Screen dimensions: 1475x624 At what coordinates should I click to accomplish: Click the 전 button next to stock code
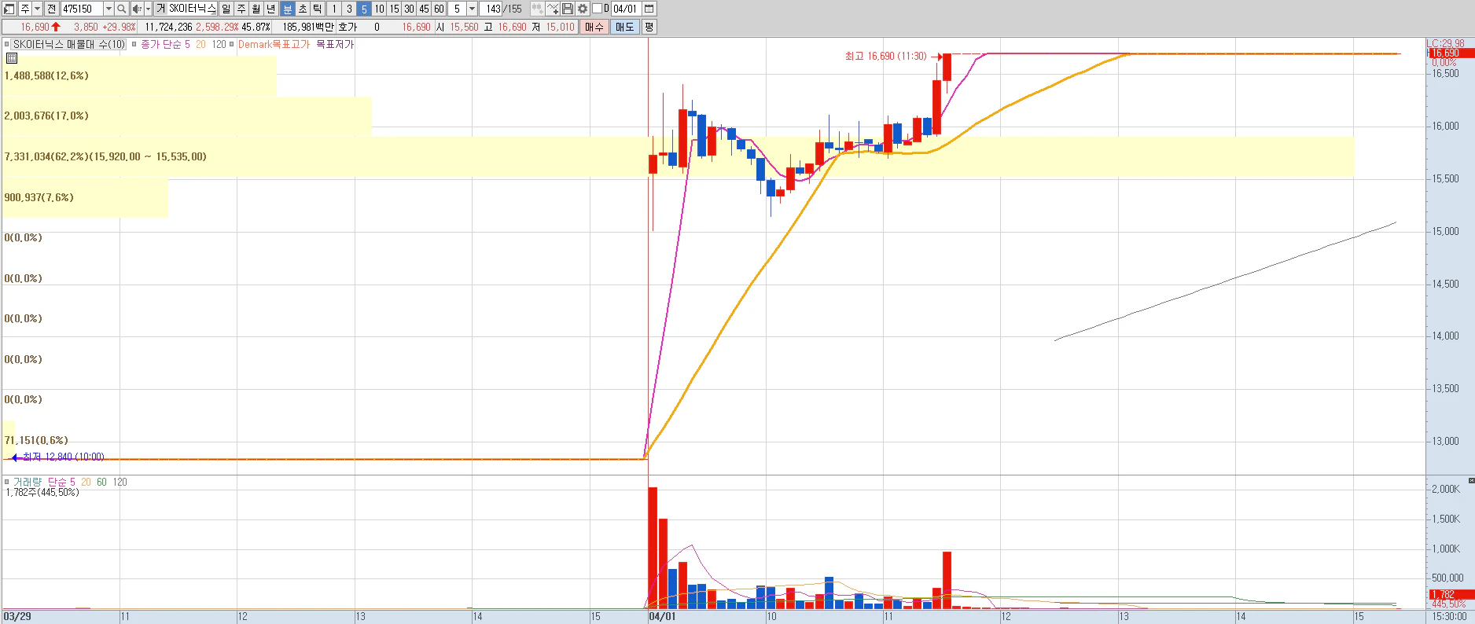(x=51, y=9)
